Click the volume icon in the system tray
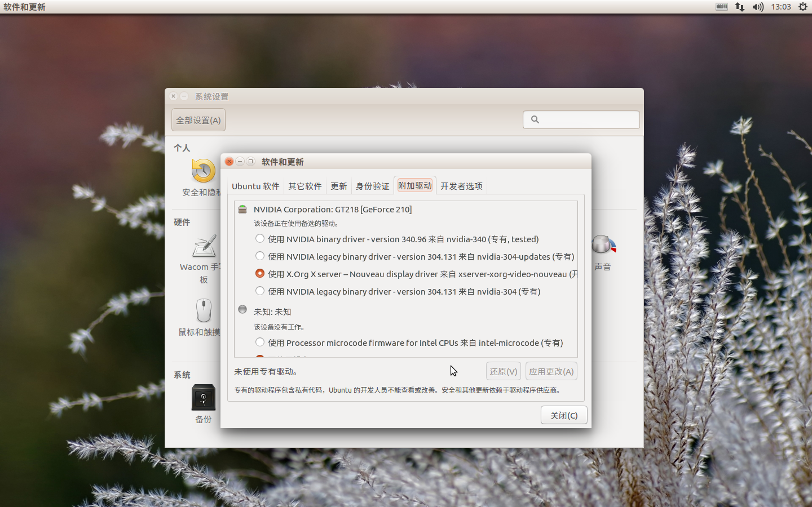Viewport: 812px width, 507px height. click(757, 7)
